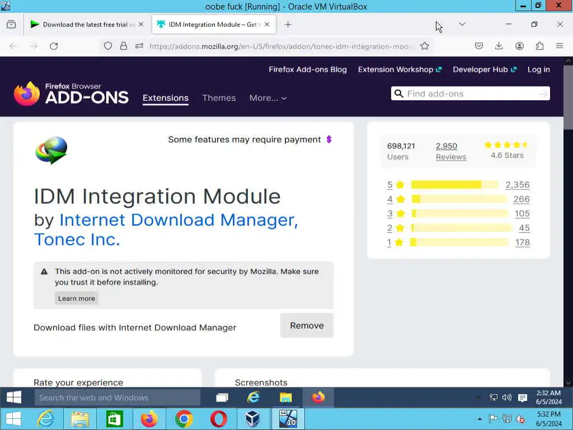The image size is (573, 430).
Task: Launch Opera from the host taskbar
Action: point(218,419)
